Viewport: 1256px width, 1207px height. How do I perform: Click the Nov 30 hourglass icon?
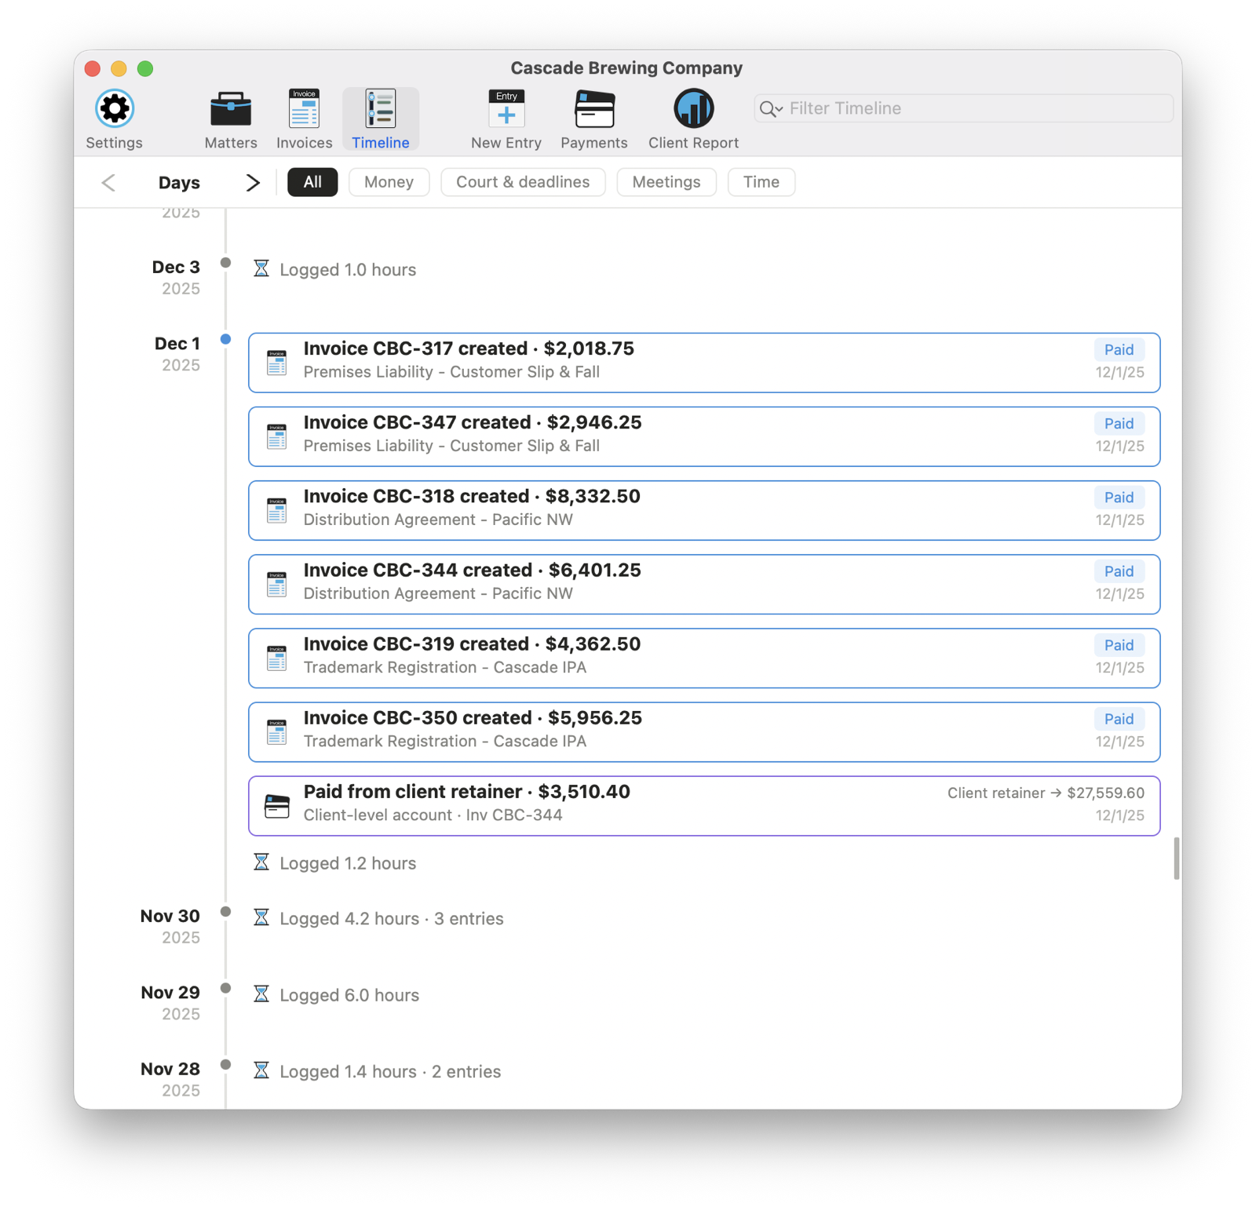(261, 917)
